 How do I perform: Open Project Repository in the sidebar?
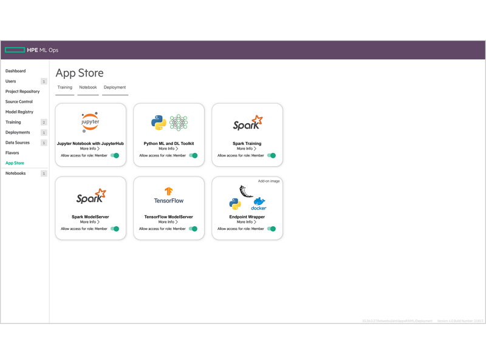22,92
